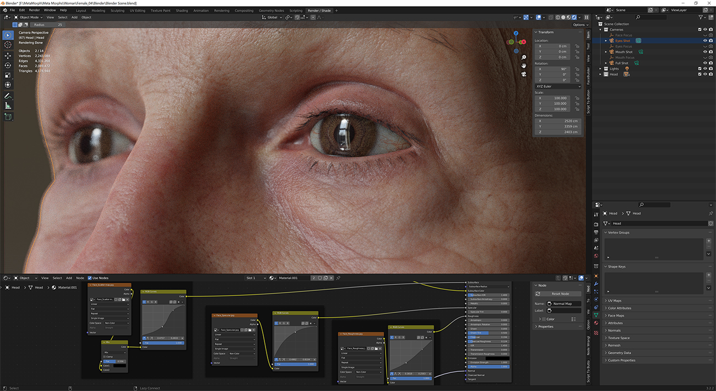This screenshot has height=391, width=716.
Task: Open the XYZ Euler rotation mode dropdown
Action: [558, 86]
